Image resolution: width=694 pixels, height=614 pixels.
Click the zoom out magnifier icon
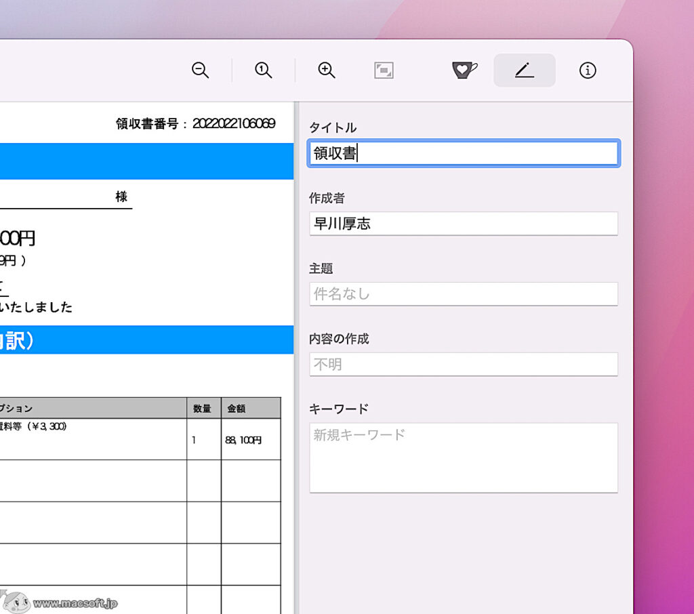pos(199,70)
